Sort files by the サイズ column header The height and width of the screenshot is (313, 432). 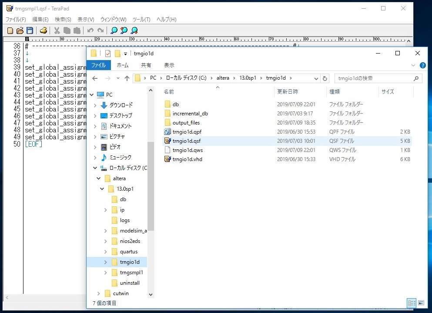point(396,91)
